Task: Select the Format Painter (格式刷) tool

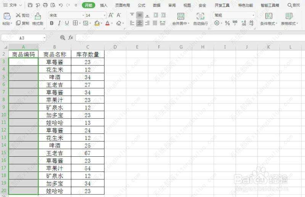Action: [x=38, y=19]
